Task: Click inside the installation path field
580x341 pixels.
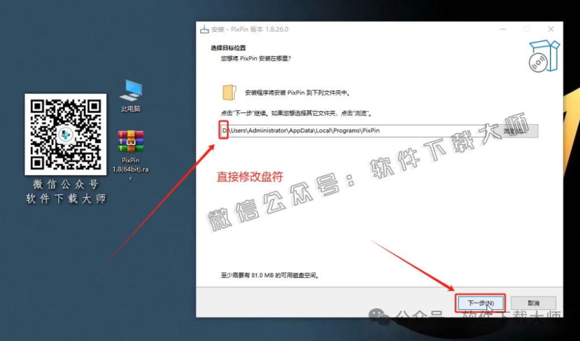Action: tap(340, 131)
